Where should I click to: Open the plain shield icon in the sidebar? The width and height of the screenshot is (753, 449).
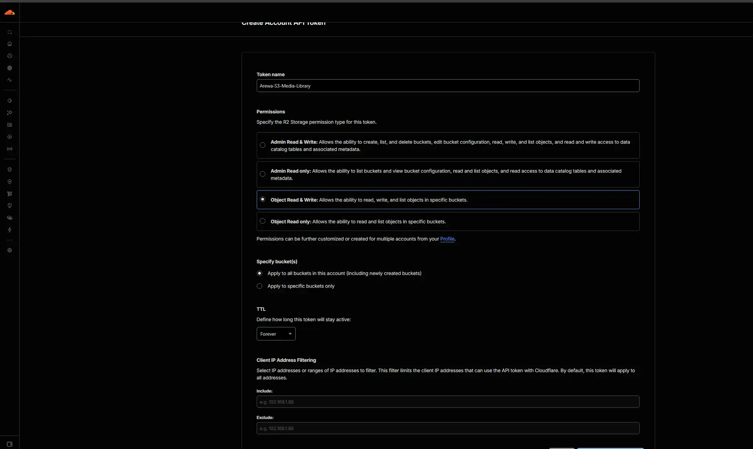10,206
